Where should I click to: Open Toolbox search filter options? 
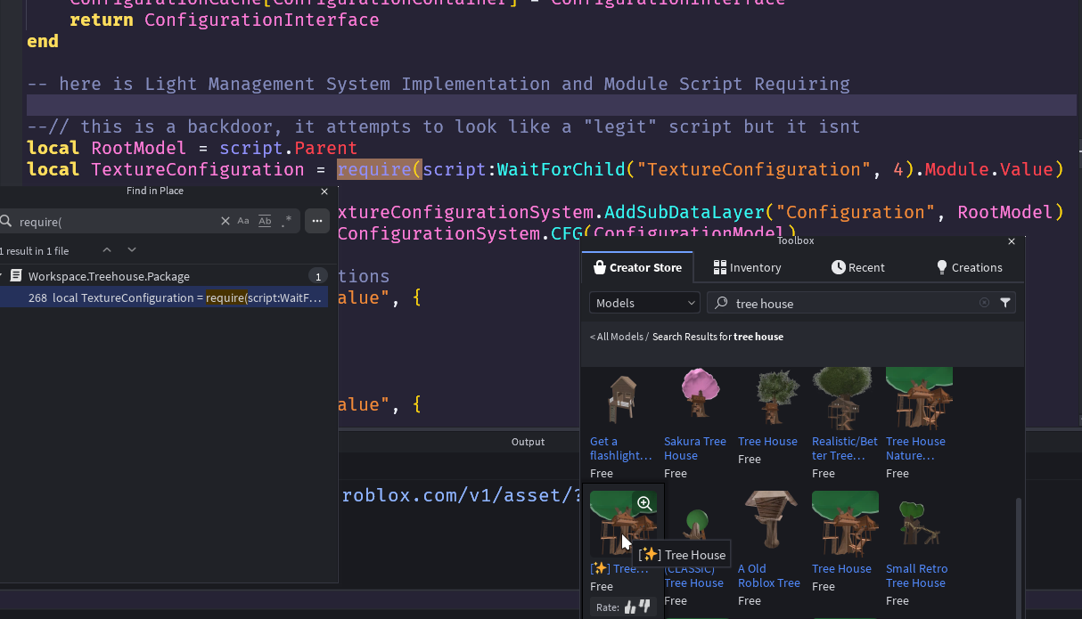(x=1005, y=303)
